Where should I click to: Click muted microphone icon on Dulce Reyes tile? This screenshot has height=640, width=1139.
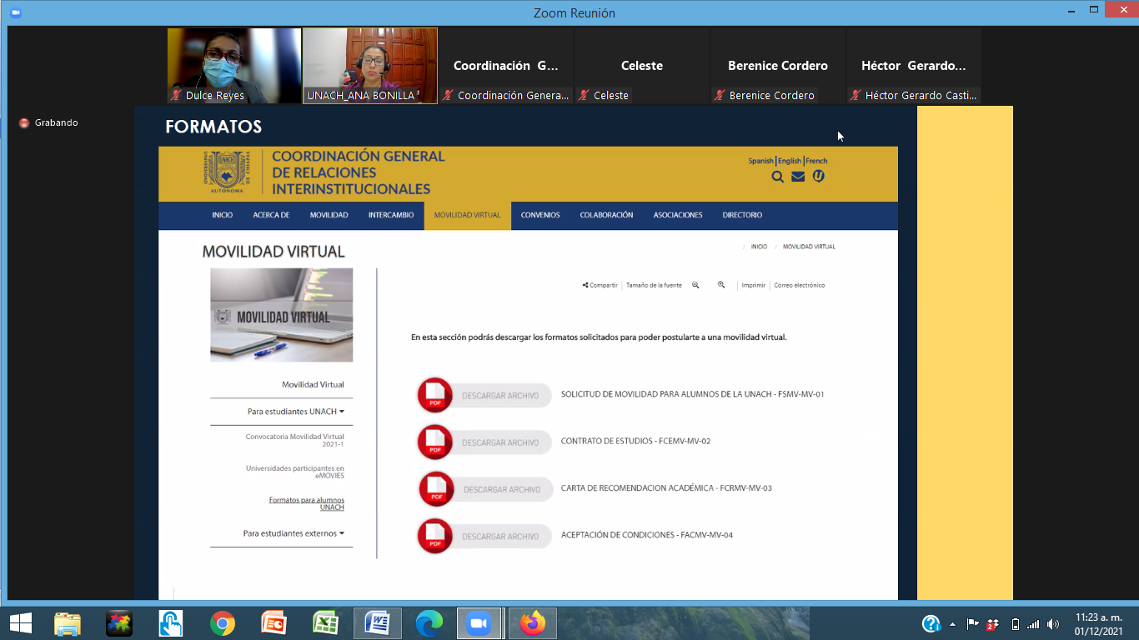(176, 95)
